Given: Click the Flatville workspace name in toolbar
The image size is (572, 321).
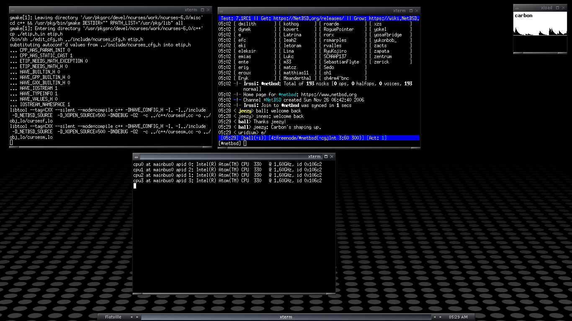Looking at the screenshot, I should pos(113,317).
